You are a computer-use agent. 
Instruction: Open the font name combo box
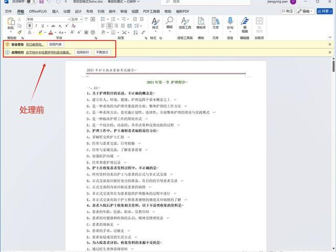[48, 19]
